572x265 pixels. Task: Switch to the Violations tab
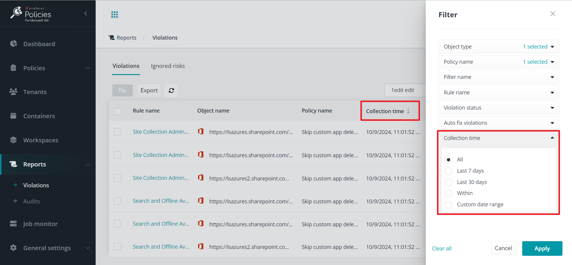(x=126, y=66)
